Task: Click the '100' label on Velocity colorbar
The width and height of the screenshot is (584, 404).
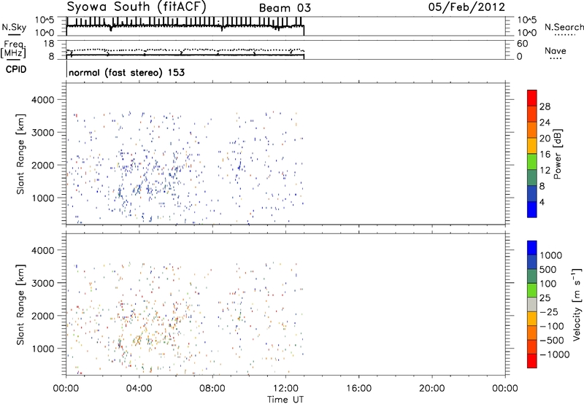Action: click(x=548, y=284)
